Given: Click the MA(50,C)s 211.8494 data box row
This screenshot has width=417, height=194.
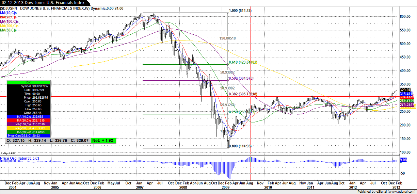Looking at the screenshot, I should [x=29, y=132].
